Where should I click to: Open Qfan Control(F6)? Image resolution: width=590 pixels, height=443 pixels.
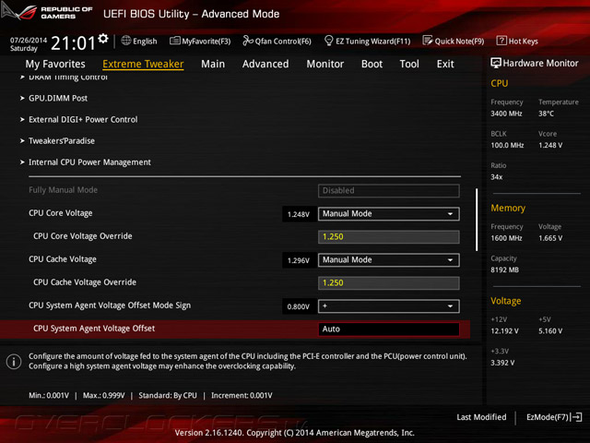277,41
